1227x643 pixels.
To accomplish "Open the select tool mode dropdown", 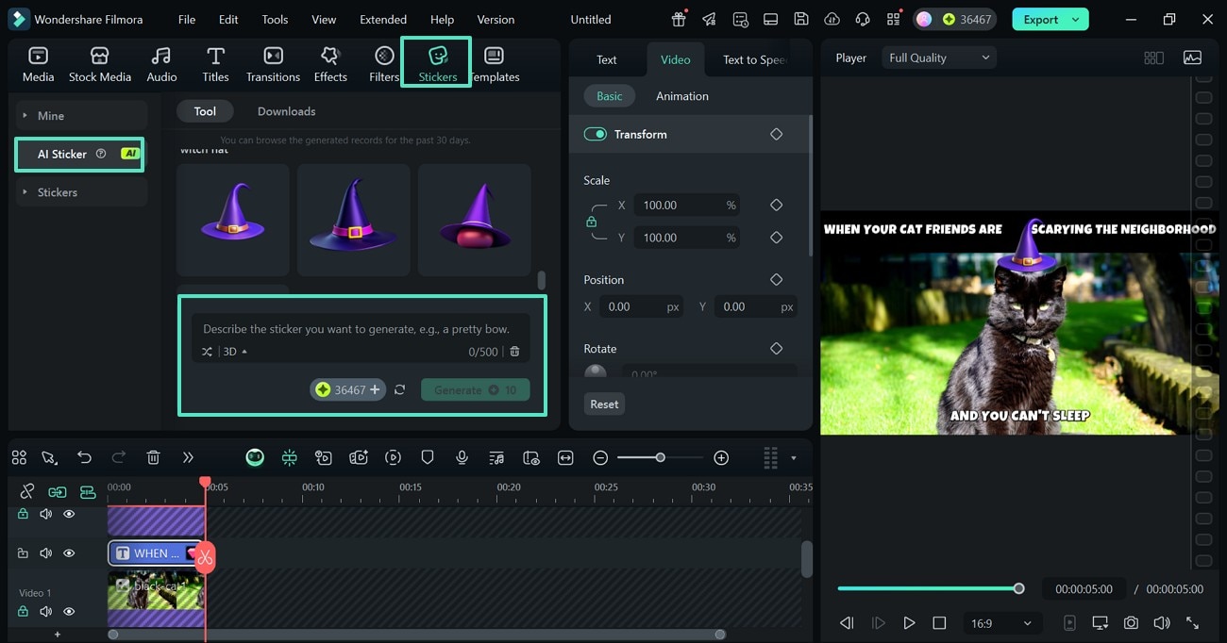I will [x=49, y=457].
